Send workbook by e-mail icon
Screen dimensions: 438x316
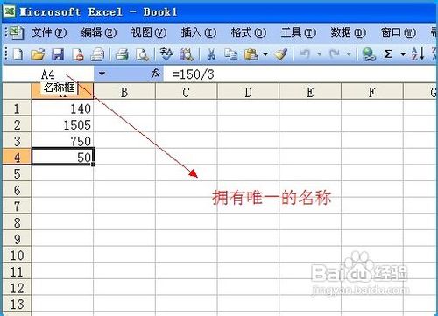pos(97,54)
